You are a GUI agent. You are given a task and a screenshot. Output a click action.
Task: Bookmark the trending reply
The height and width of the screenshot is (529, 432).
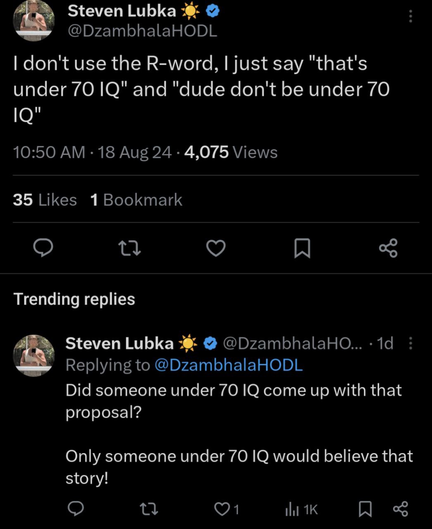pyautogui.click(x=365, y=509)
